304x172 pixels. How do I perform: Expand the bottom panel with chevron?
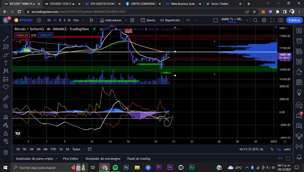point(280,159)
